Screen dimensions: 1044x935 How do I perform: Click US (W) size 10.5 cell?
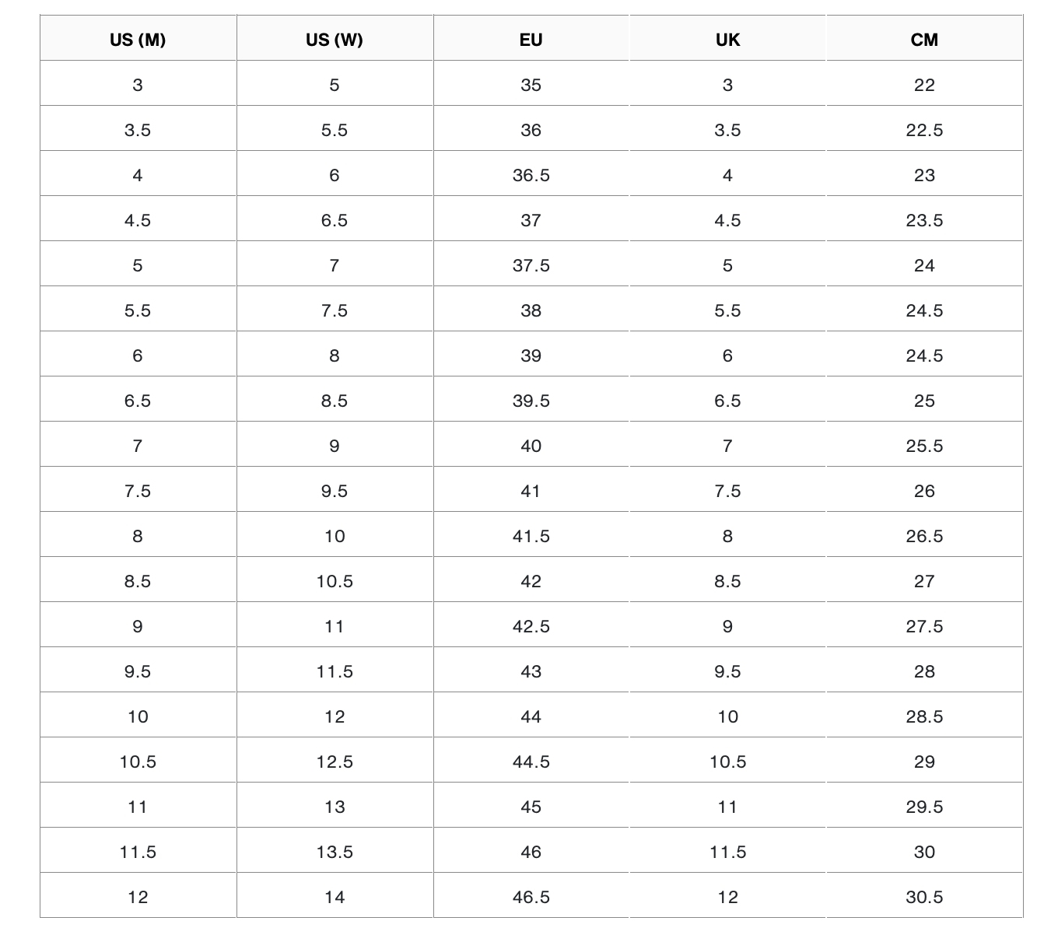pyautogui.click(x=335, y=581)
